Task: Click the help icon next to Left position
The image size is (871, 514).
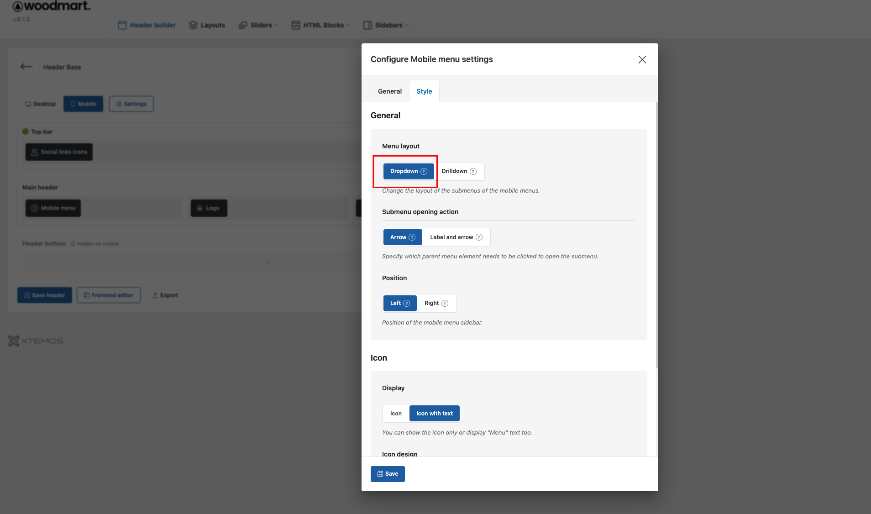Action: (407, 304)
